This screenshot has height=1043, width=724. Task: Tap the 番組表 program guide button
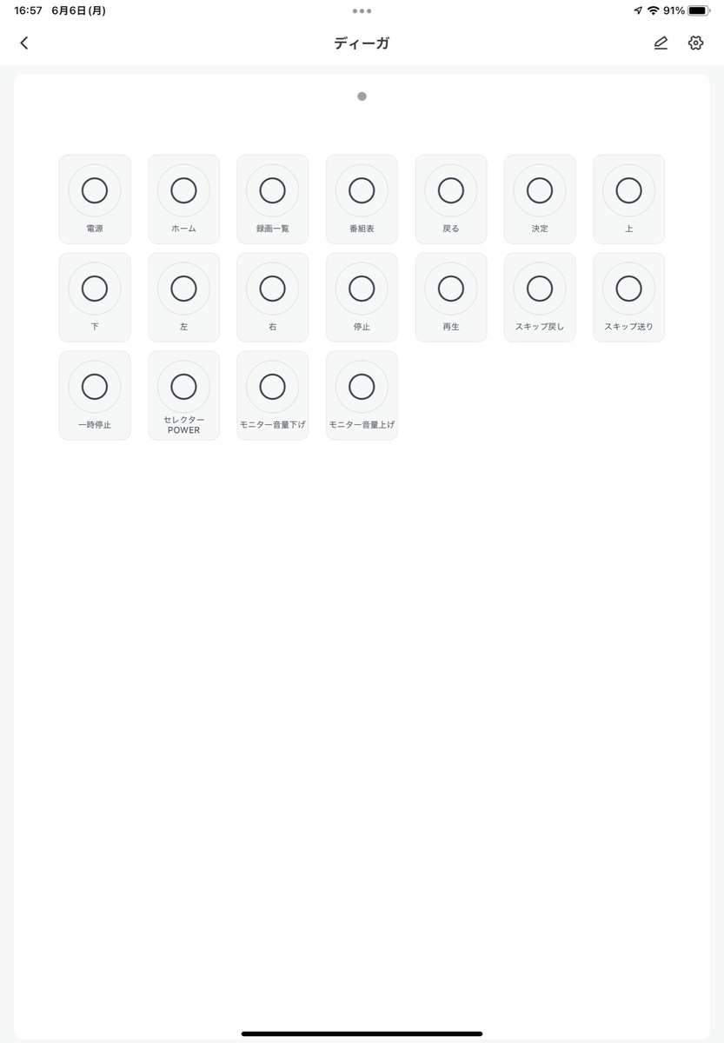[x=362, y=199]
